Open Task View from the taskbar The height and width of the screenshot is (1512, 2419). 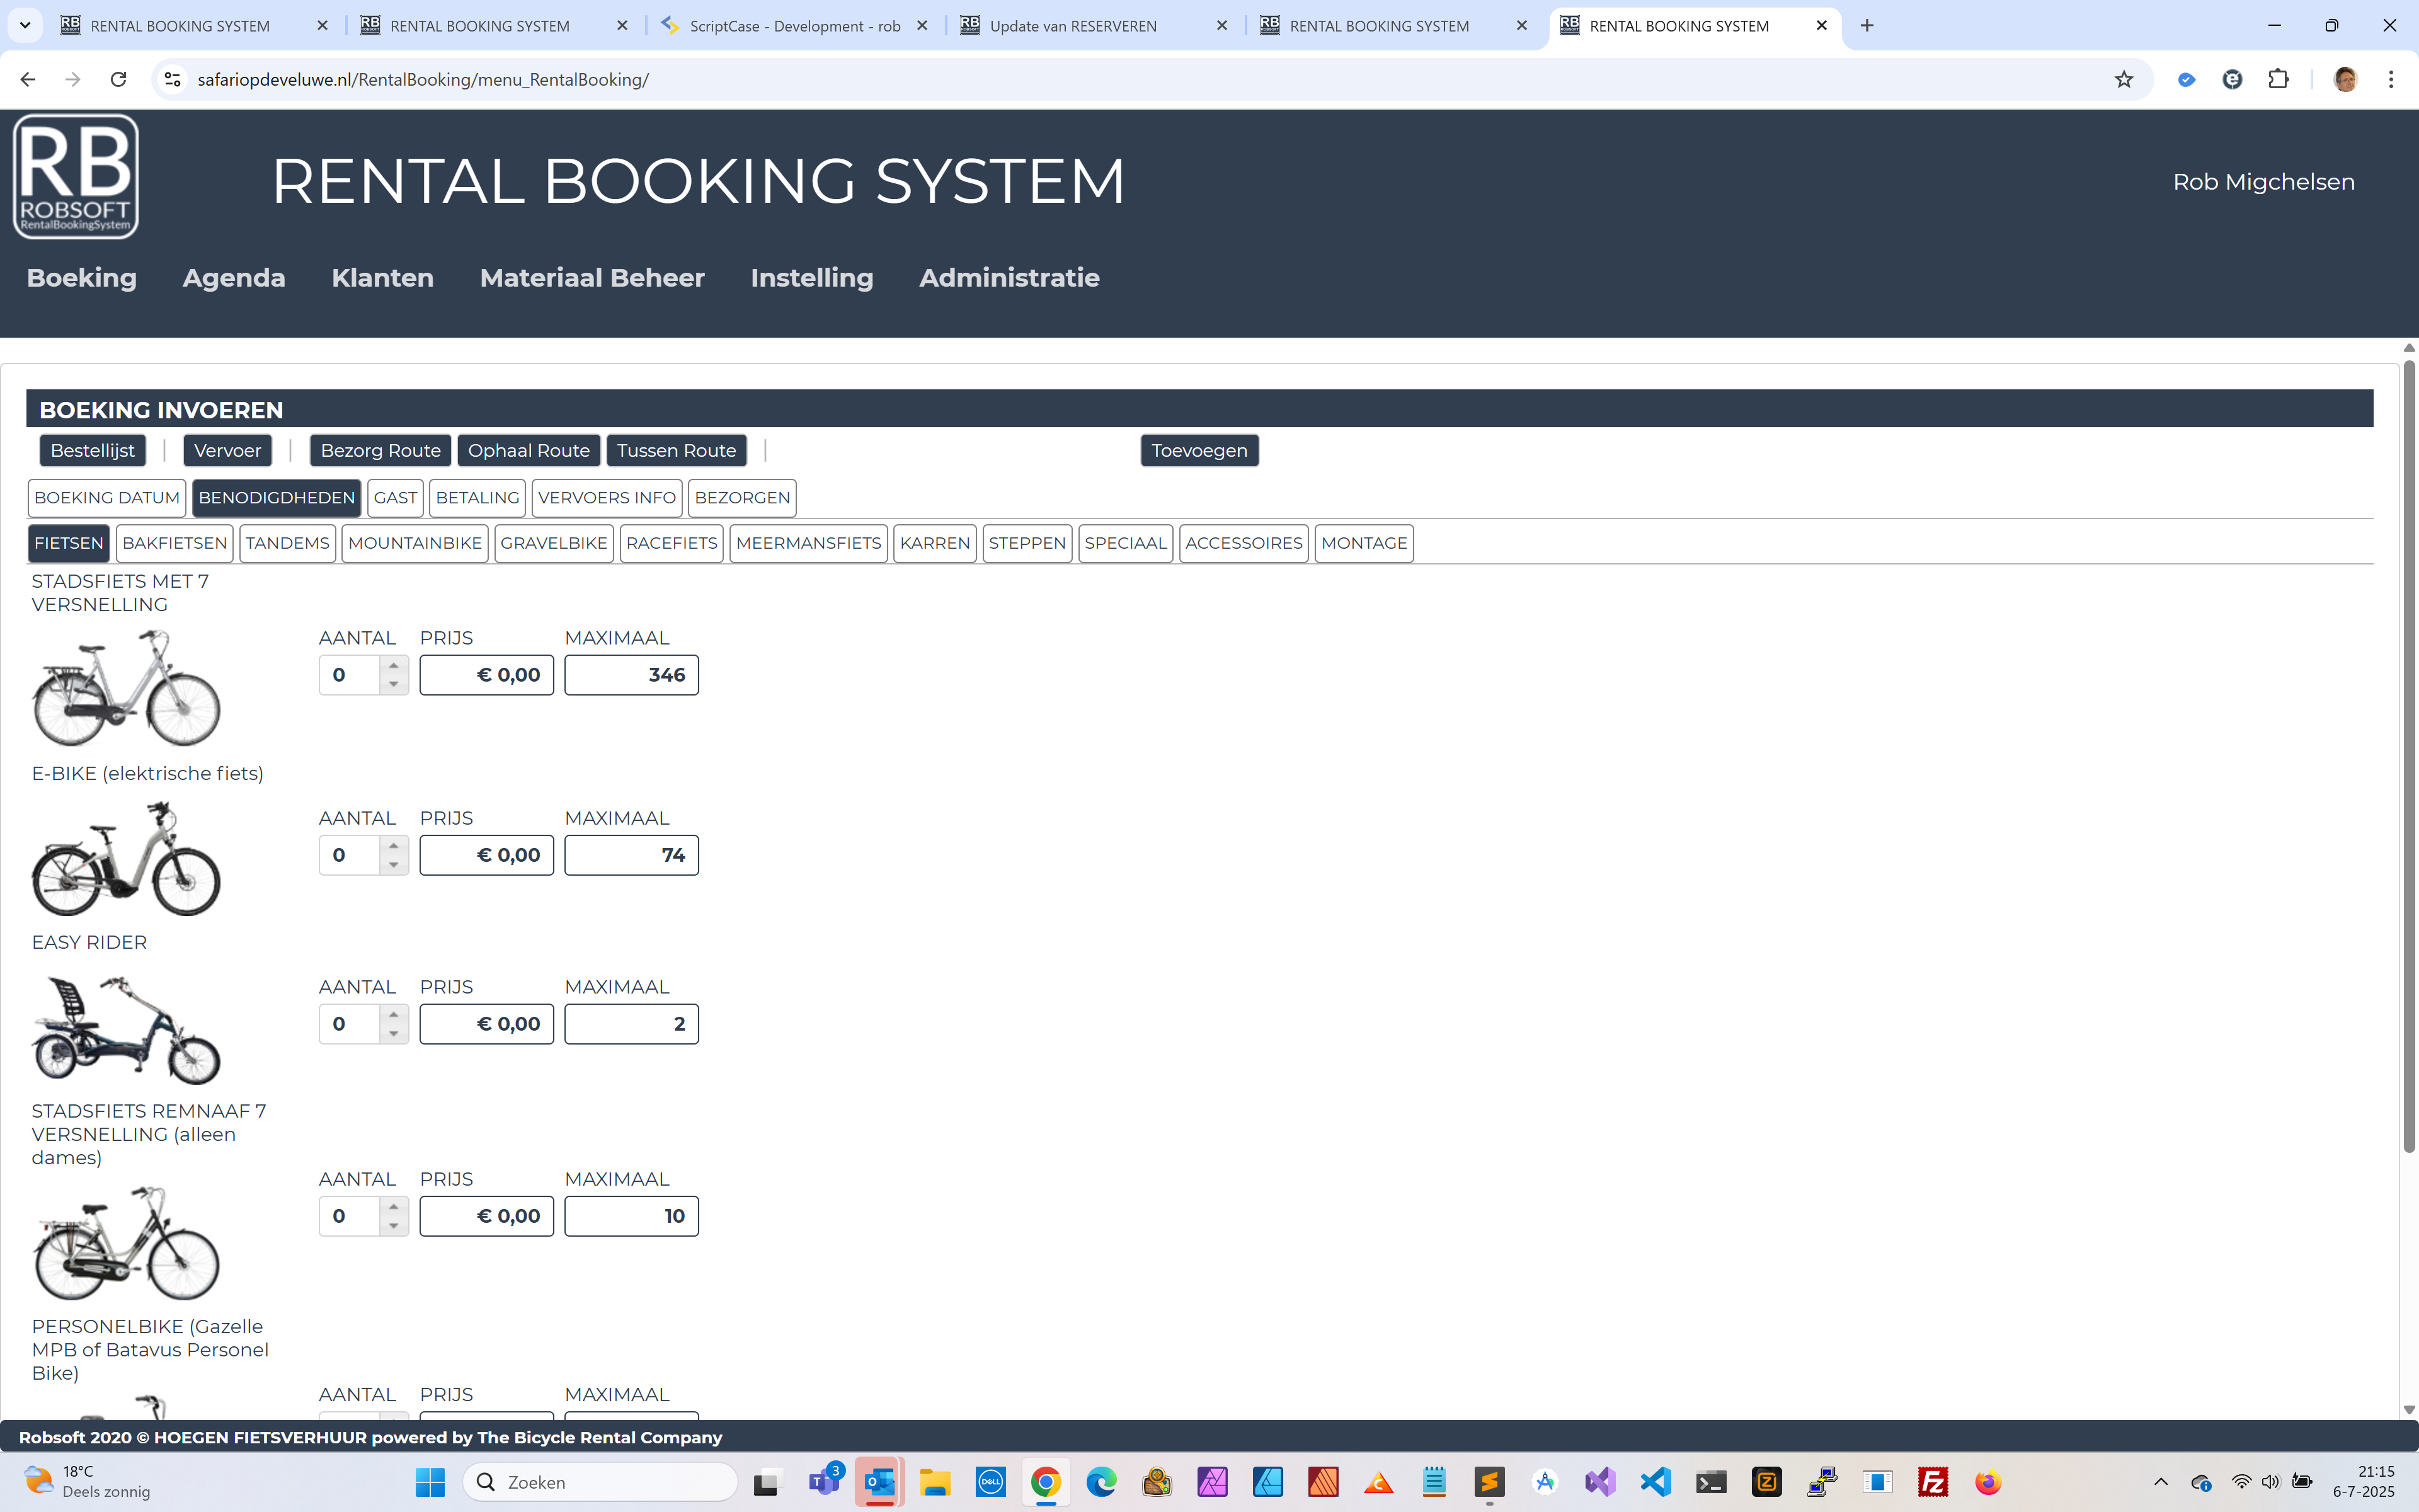point(765,1482)
